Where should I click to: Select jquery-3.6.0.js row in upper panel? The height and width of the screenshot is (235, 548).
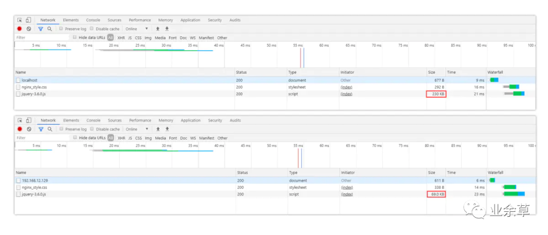click(x=275, y=94)
